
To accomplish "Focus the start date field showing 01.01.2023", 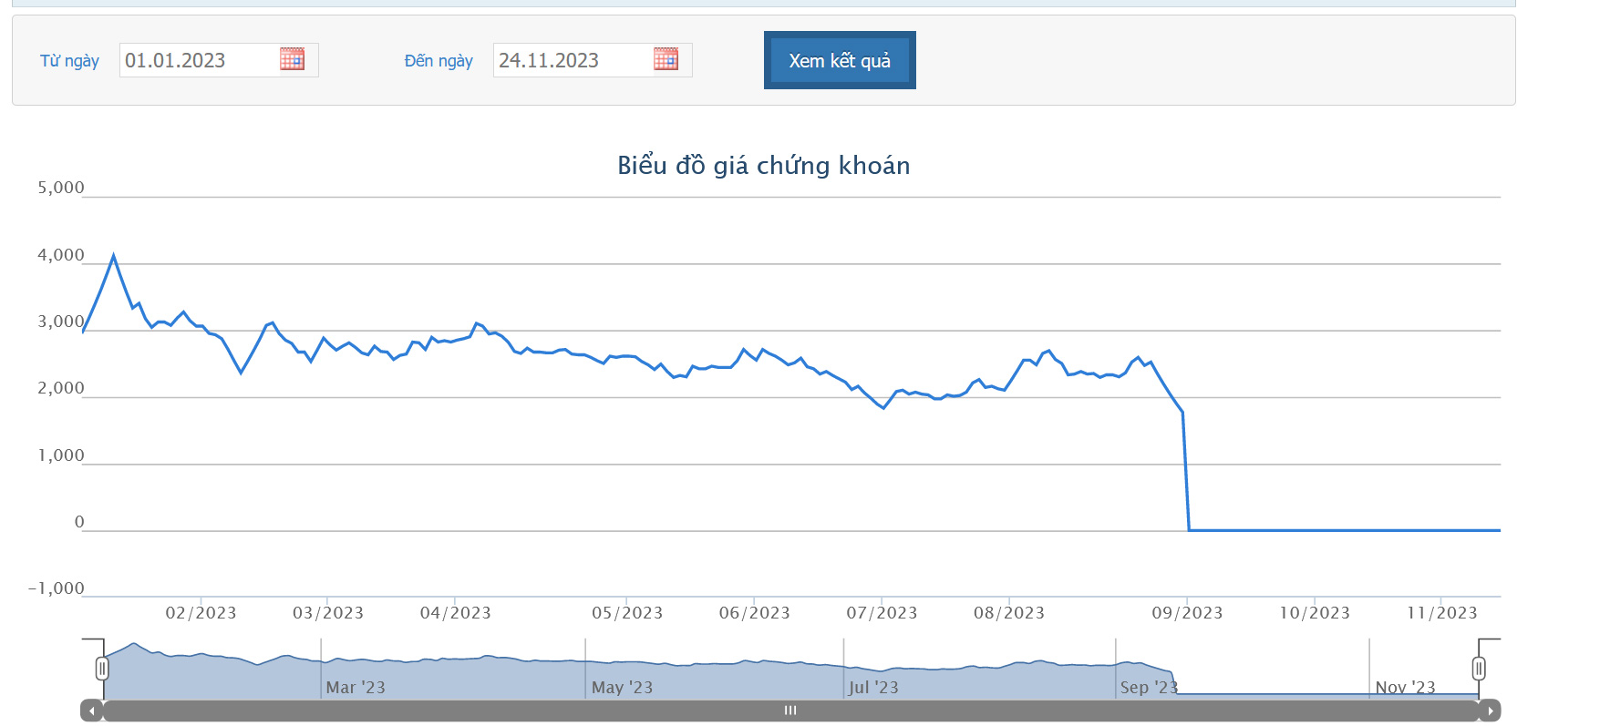I will click(x=199, y=60).
